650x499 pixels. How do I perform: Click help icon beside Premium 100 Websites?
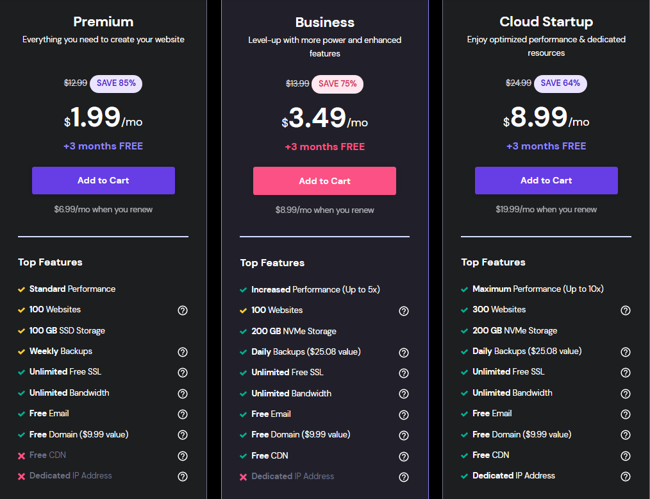tap(183, 310)
